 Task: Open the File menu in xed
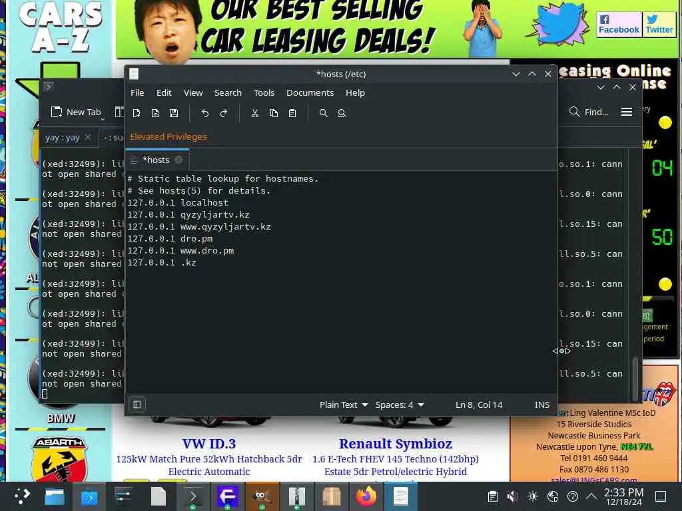137,92
